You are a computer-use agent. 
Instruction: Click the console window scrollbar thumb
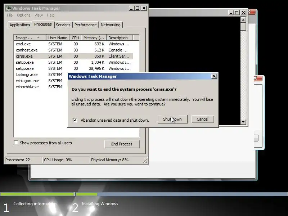click(x=243, y=26)
